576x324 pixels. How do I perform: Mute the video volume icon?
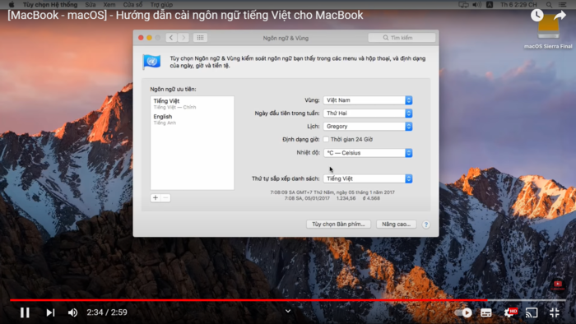(72, 312)
